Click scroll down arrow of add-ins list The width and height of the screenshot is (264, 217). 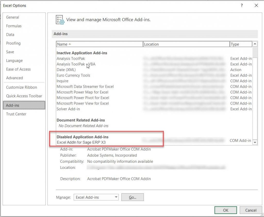point(255,142)
